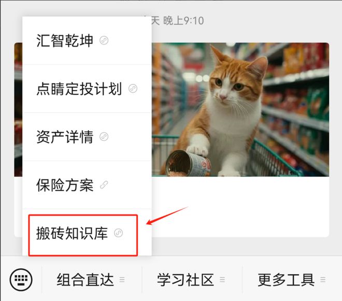
Task: Tap link icon beside 保险方案
Action: coord(104,185)
